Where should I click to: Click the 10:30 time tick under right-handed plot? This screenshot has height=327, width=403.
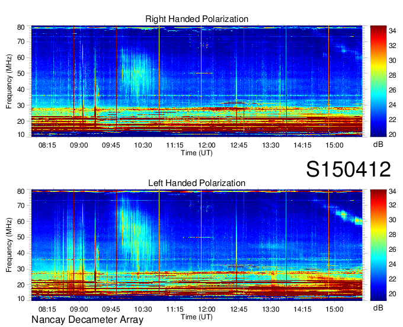[143, 145]
